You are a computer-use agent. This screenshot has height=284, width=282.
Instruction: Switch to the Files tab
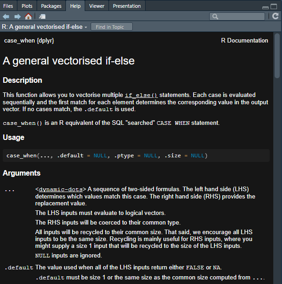pyautogui.click(x=8, y=6)
